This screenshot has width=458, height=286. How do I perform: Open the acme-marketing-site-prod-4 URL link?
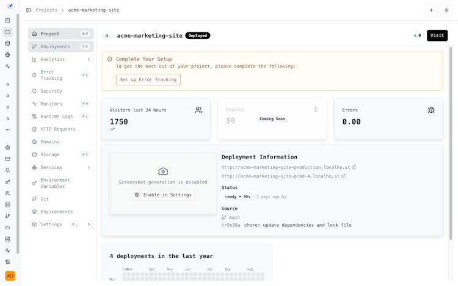280,176
